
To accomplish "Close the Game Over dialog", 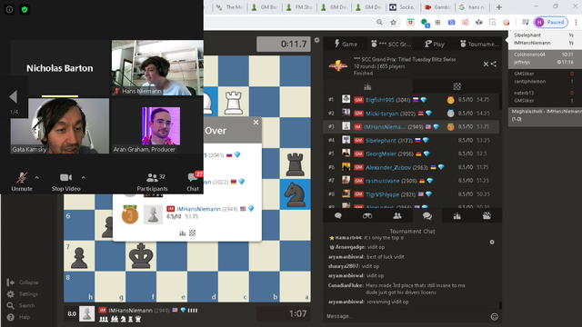I will (256, 123).
